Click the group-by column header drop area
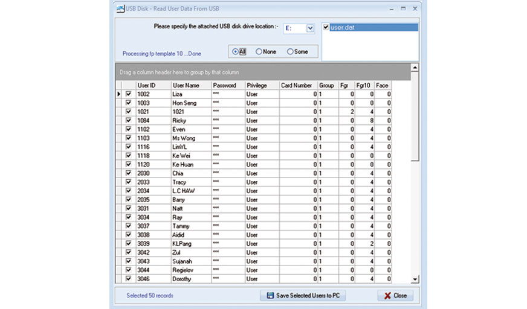The image size is (527, 309). click(x=263, y=72)
